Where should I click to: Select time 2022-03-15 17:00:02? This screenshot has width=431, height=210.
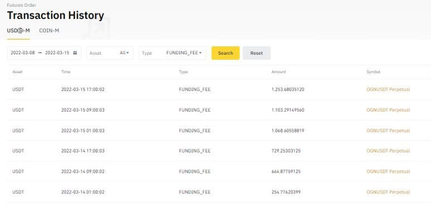click(83, 89)
